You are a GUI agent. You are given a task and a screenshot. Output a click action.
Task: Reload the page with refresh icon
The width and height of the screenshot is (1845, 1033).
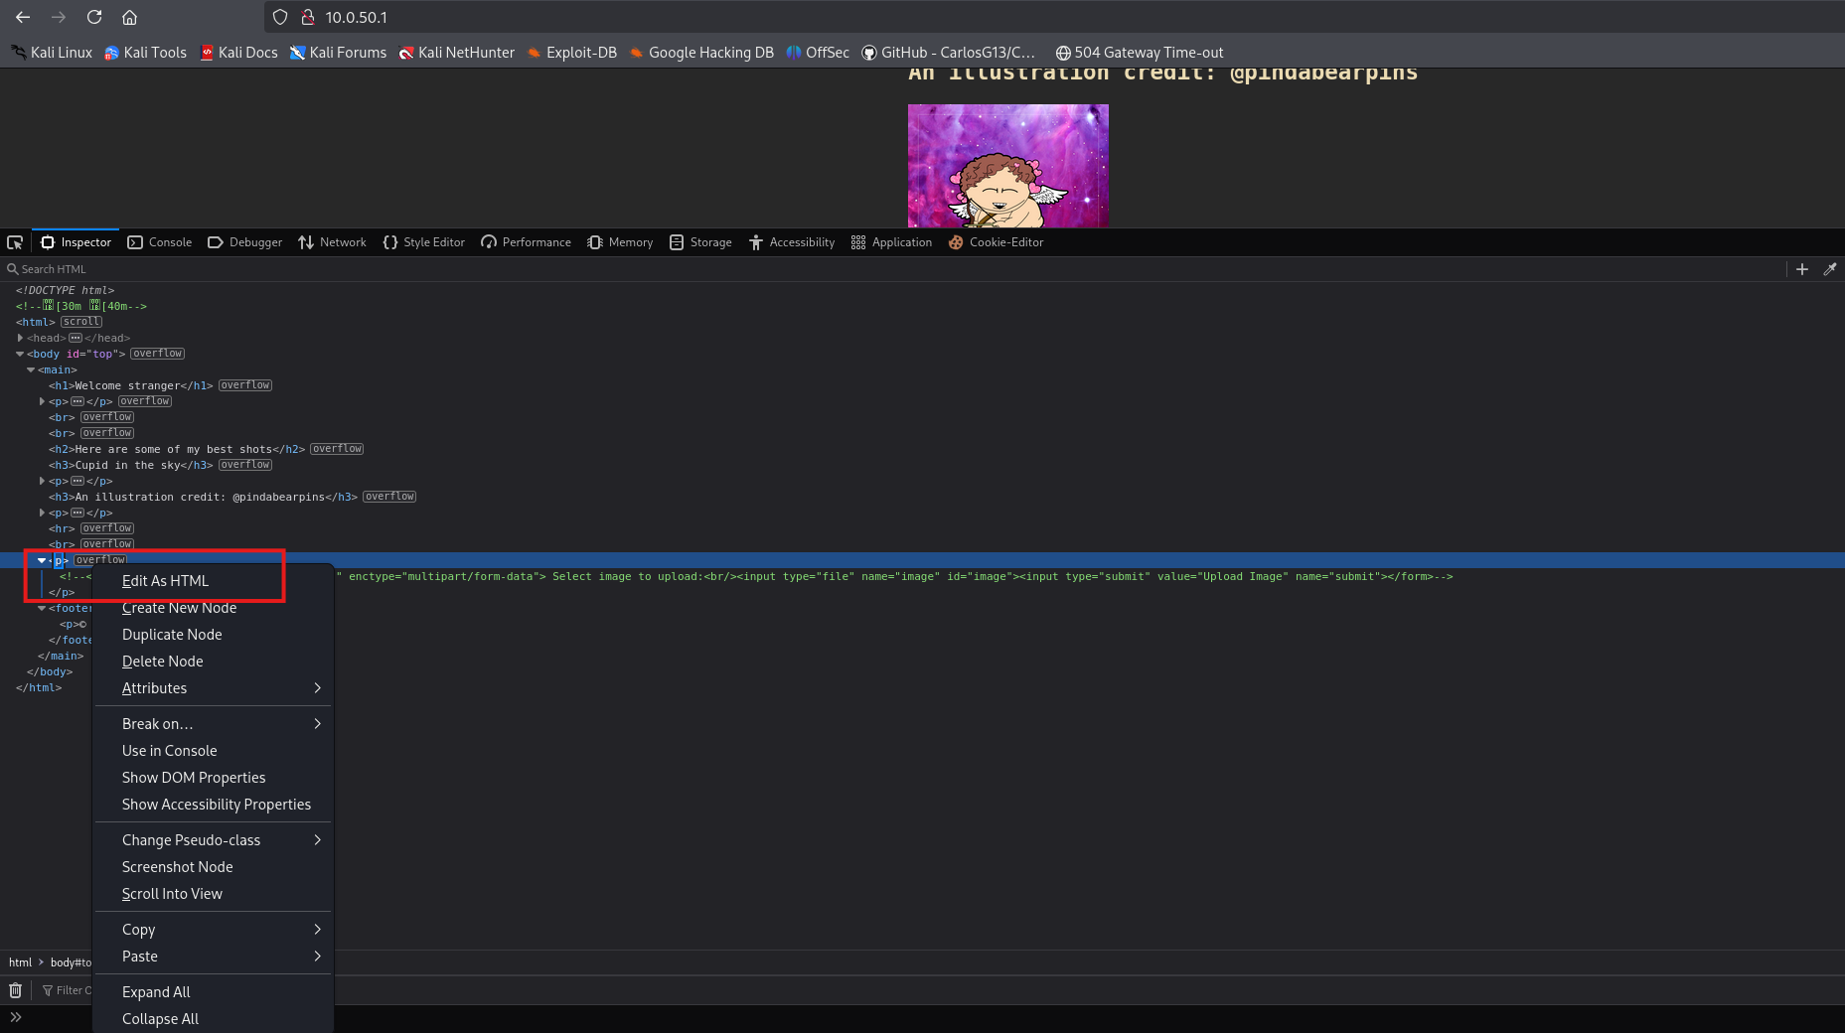click(94, 17)
